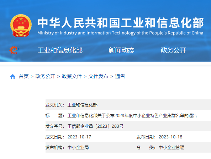
Task: Click the 标题 label
Action: pos(55,116)
